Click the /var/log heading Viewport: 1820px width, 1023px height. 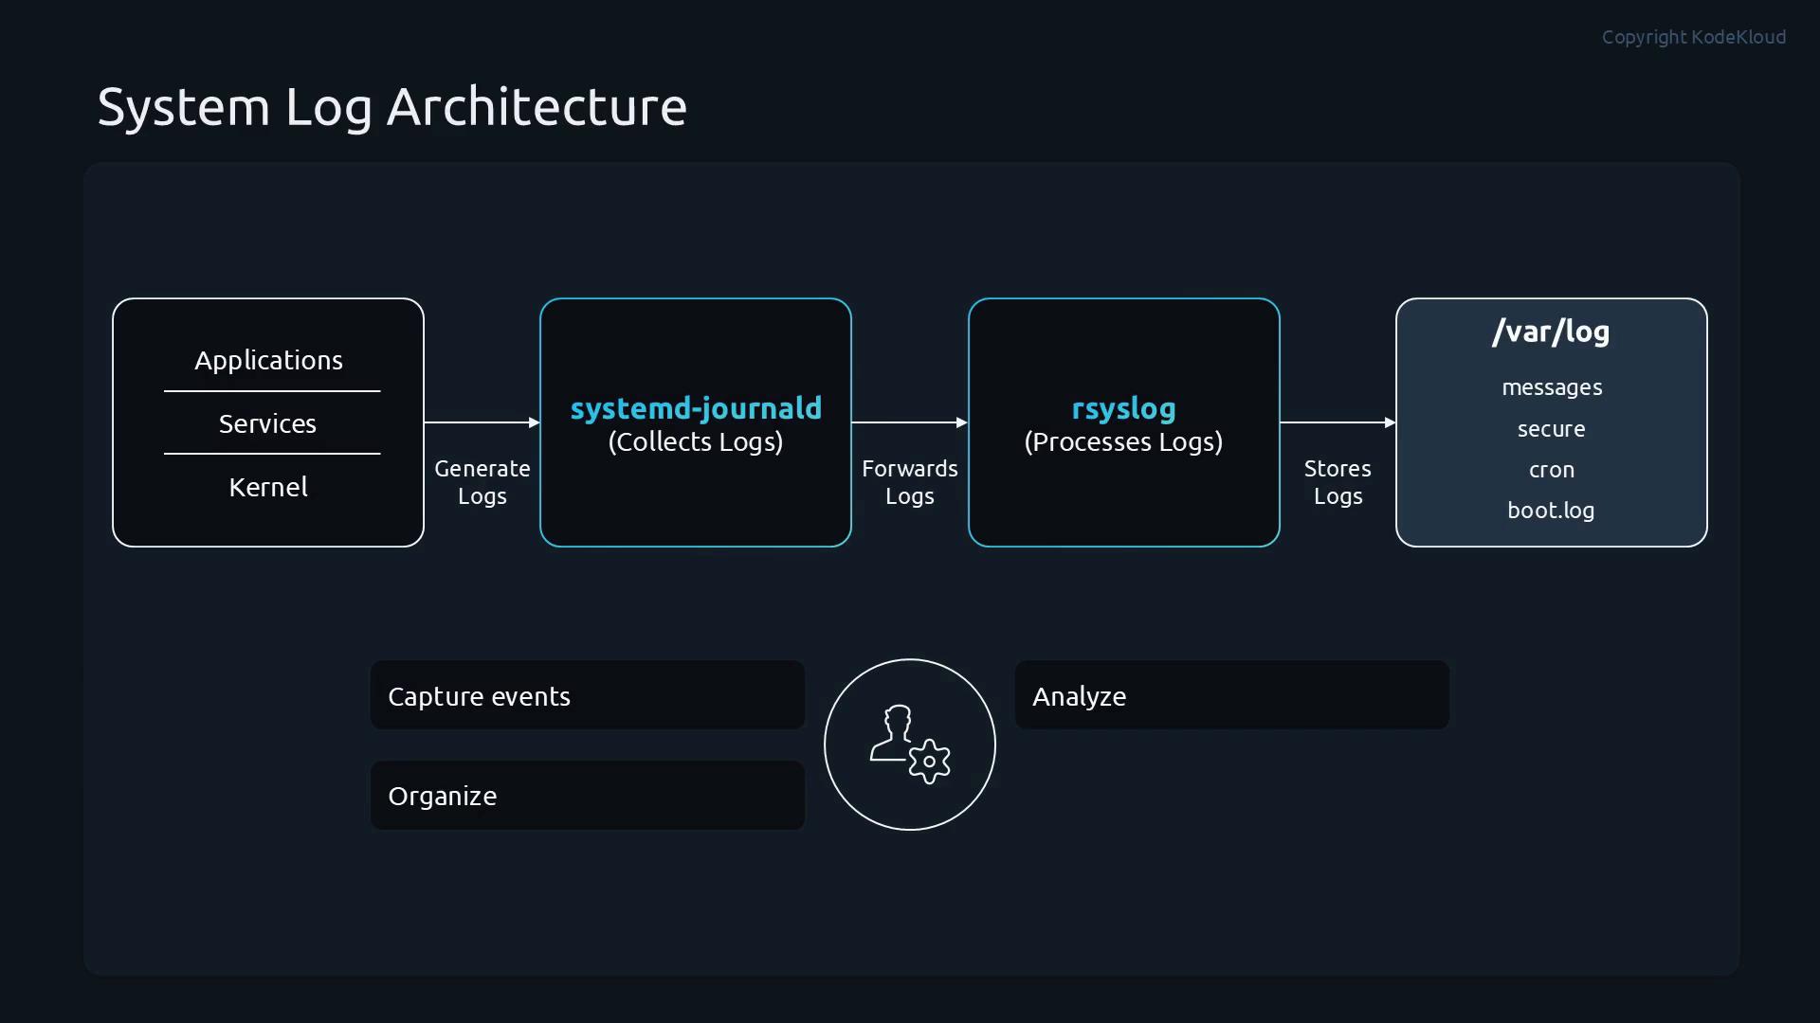[x=1551, y=331]
